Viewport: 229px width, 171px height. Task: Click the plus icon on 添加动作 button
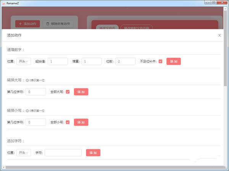pyautogui.click(x=20, y=24)
